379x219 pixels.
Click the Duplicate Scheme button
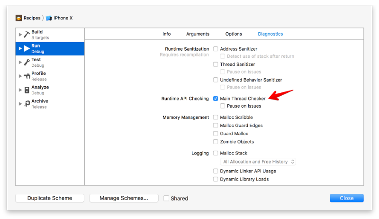coord(50,198)
